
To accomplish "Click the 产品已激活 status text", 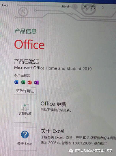I will [x=26, y=61].
